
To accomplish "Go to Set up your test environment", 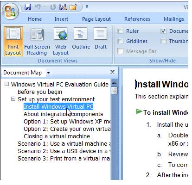I will coord(56,99).
